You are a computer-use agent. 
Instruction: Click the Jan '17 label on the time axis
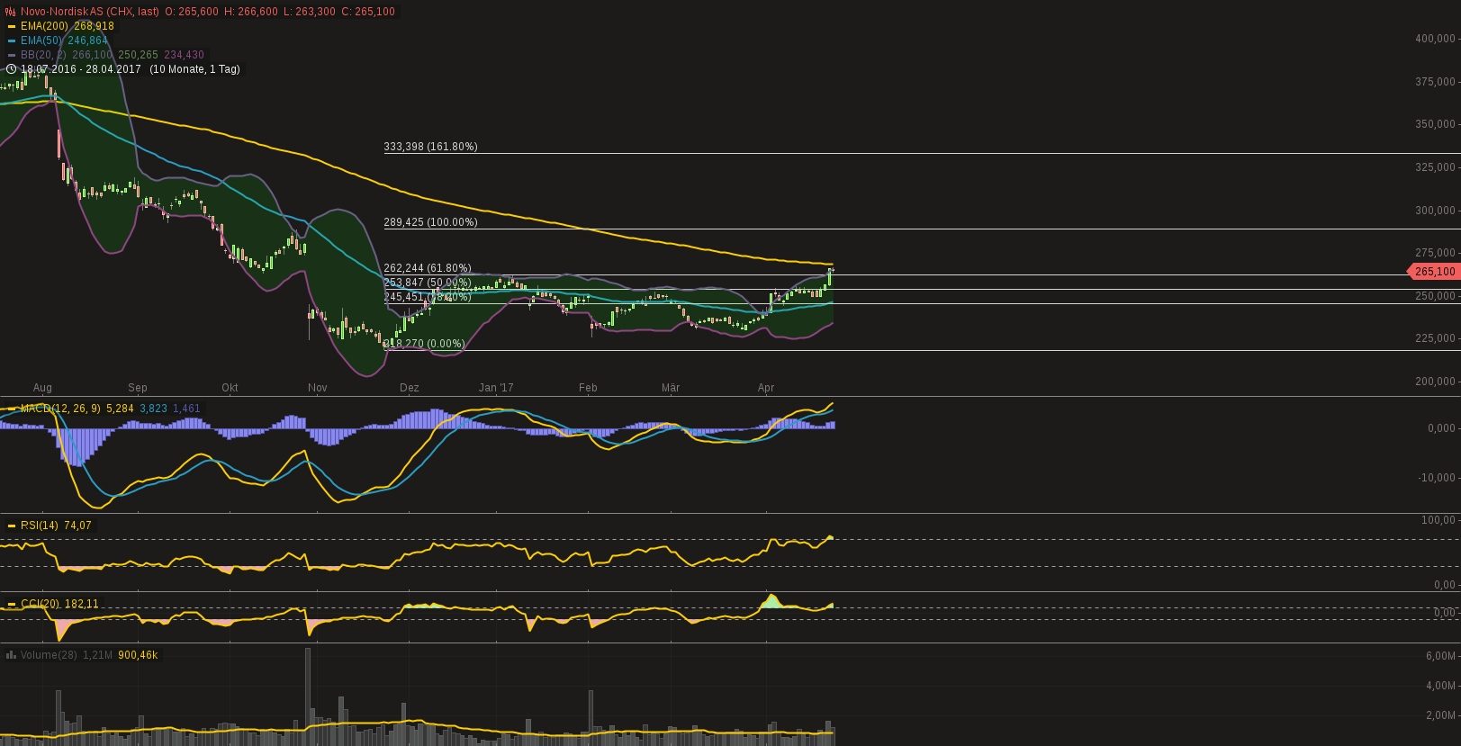pyautogui.click(x=496, y=388)
